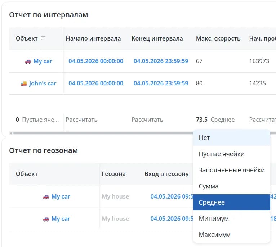Sort by Начало интервала column header
The width and height of the screenshot is (276, 247).
[93, 38]
